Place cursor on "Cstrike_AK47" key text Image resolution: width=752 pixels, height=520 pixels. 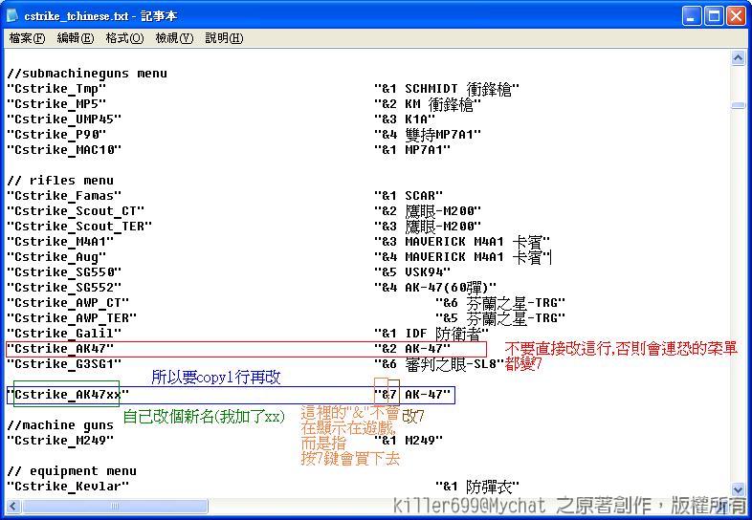point(60,349)
